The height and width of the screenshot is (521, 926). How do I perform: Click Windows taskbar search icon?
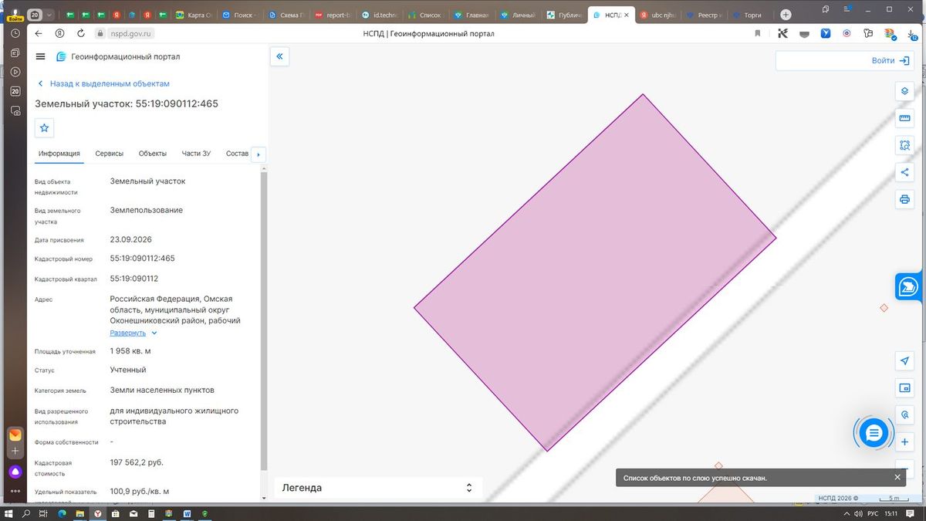[x=27, y=513]
